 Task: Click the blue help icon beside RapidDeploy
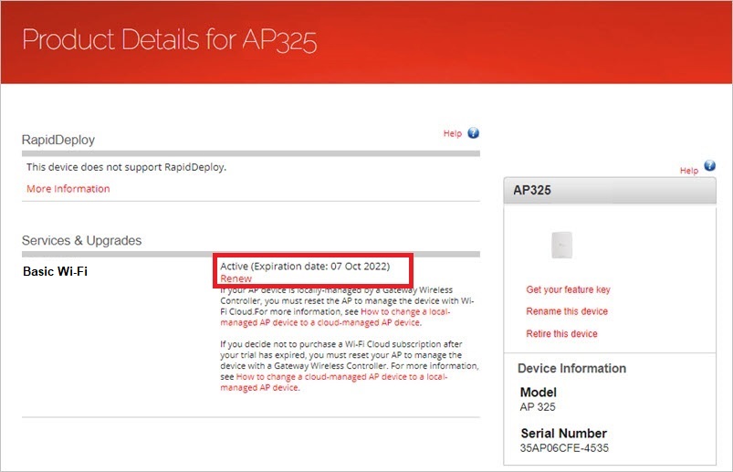pos(473,133)
